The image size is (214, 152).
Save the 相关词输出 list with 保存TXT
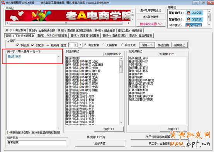point(173,129)
